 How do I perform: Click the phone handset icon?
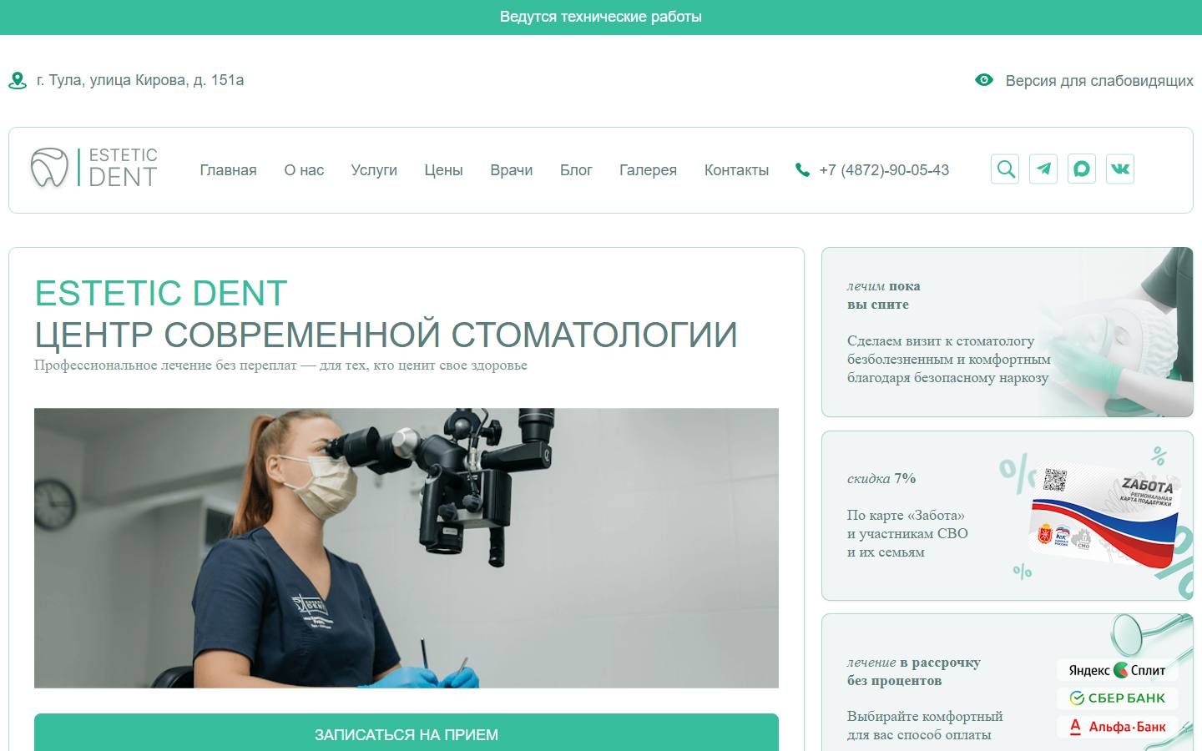pos(802,170)
